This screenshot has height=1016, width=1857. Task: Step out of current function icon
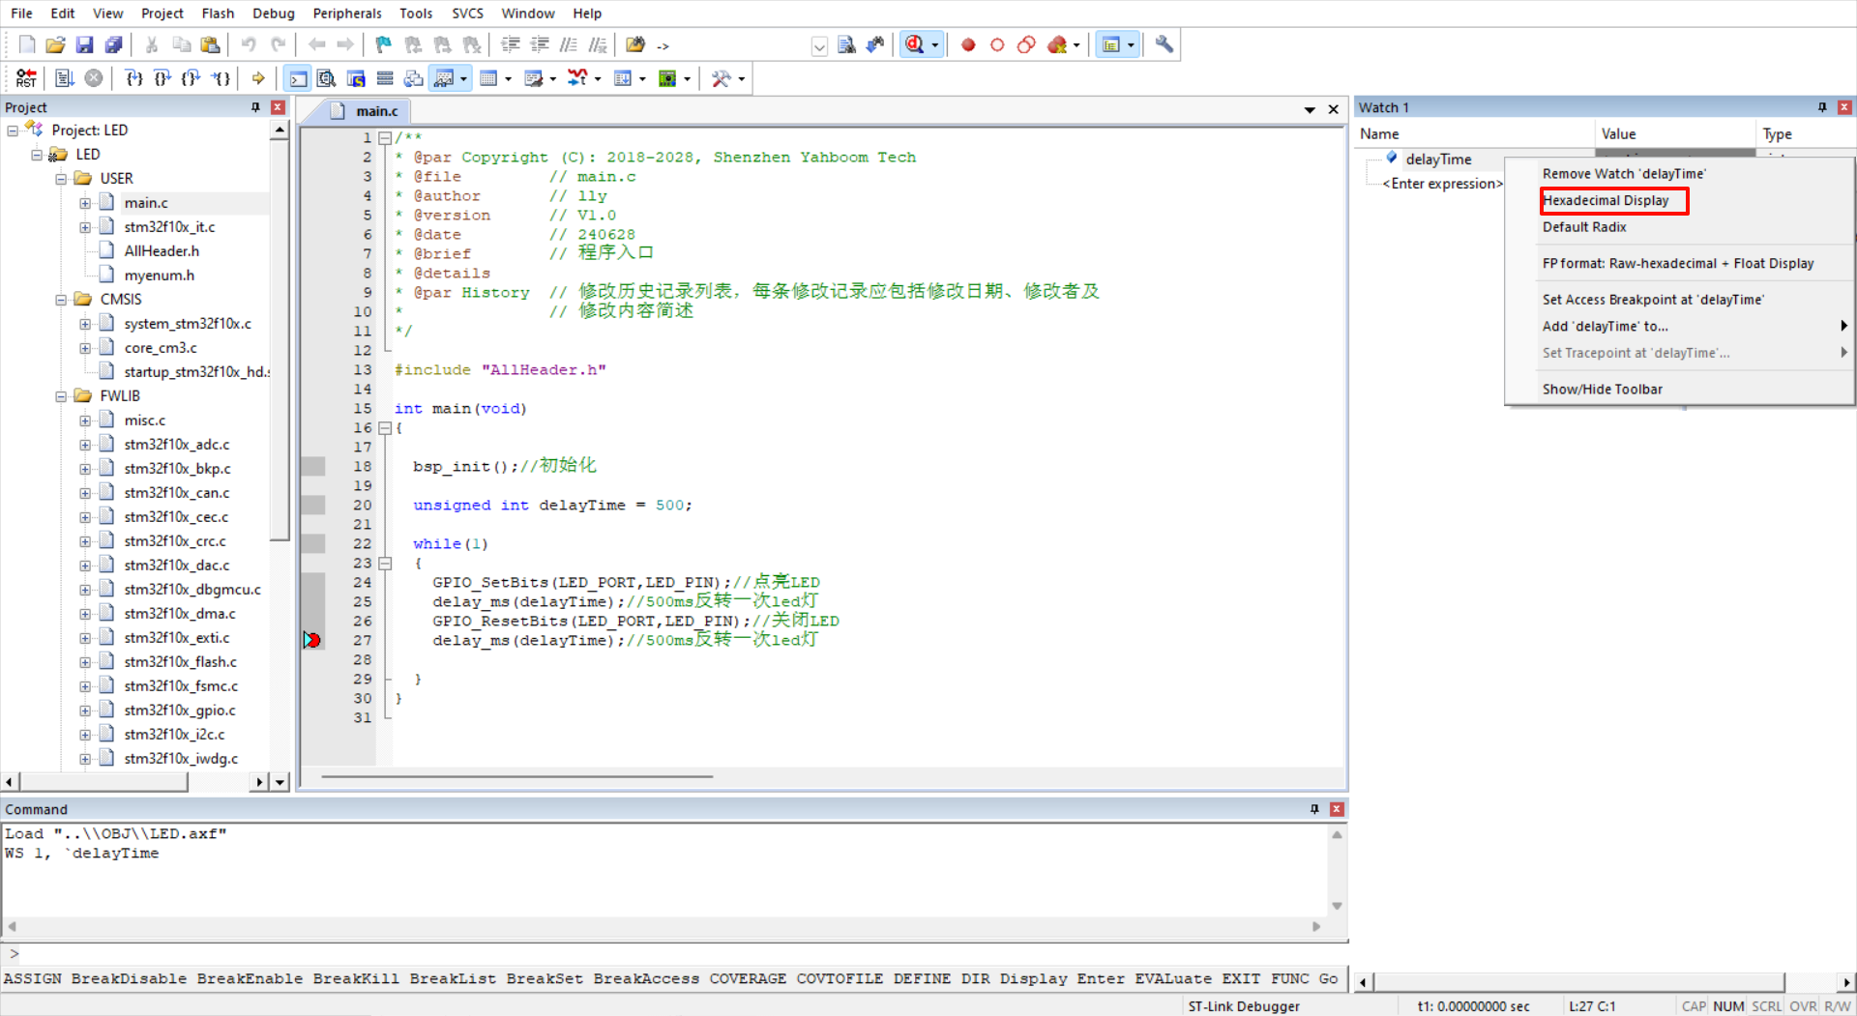pyautogui.click(x=192, y=78)
